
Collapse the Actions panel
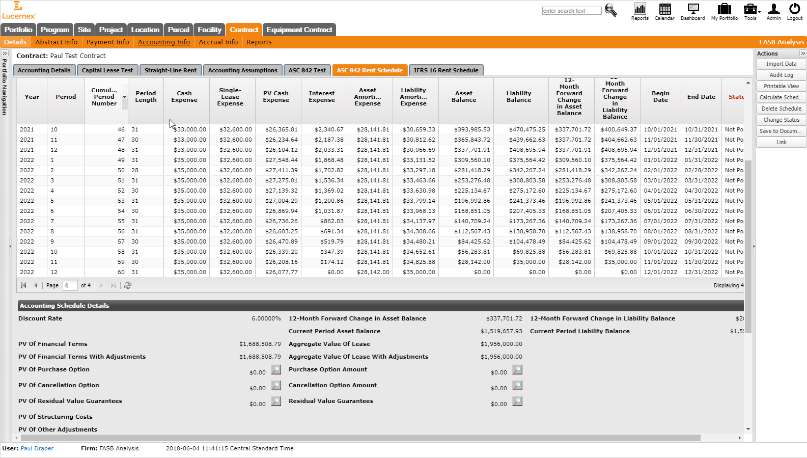pos(803,53)
